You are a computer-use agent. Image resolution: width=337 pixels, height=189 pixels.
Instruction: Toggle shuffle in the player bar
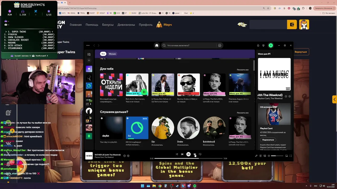point(177,154)
